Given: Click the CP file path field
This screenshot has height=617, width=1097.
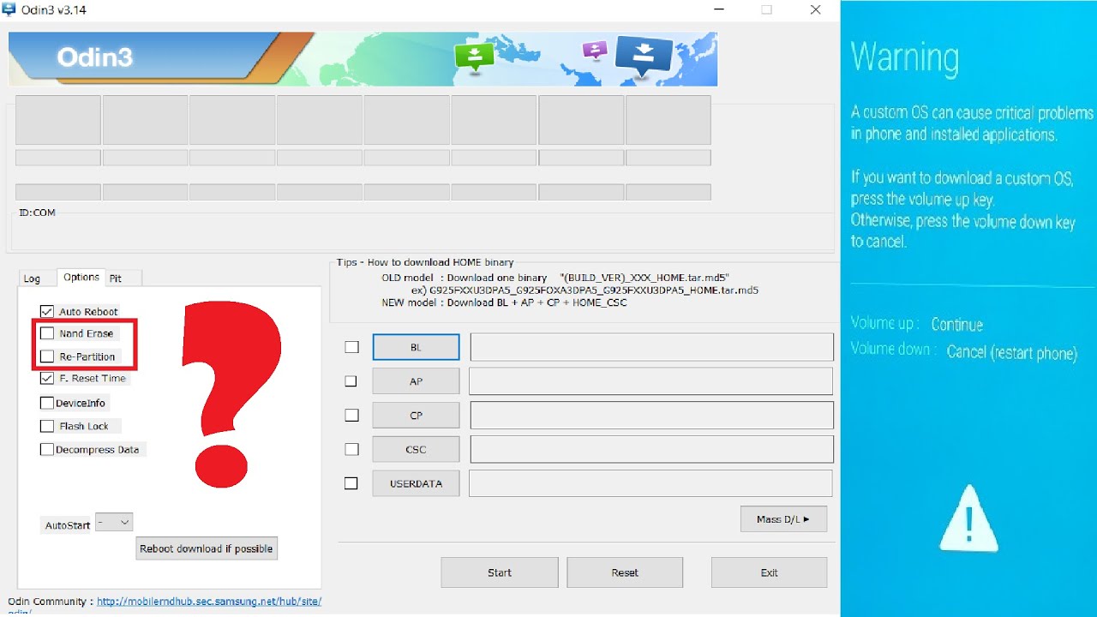Looking at the screenshot, I should 651,415.
